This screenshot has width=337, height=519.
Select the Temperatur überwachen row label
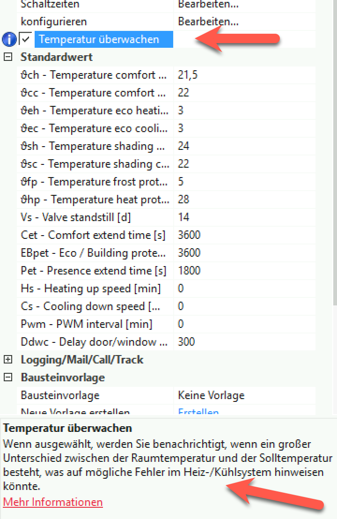point(99,39)
